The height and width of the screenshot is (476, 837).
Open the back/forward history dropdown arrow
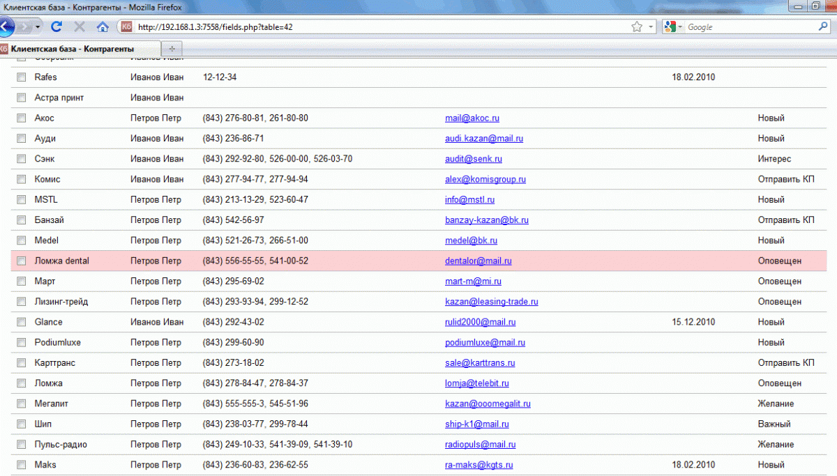(x=38, y=26)
